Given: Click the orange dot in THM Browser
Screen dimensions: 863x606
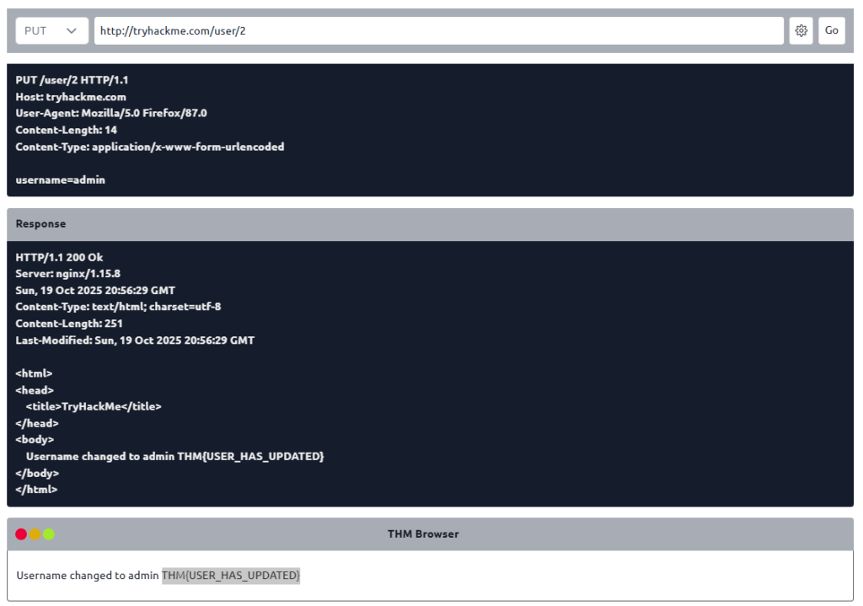Looking at the screenshot, I should tap(35, 534).
